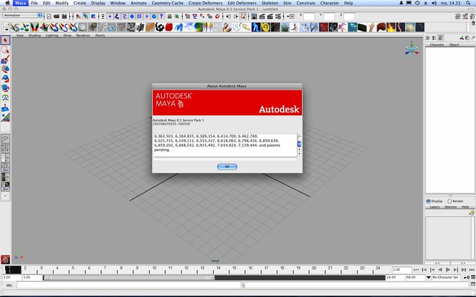Image resolution: width=476 pixels, height=297 pixels.
Task: Open the viewport Renderer menu
Action: point(83,36)
